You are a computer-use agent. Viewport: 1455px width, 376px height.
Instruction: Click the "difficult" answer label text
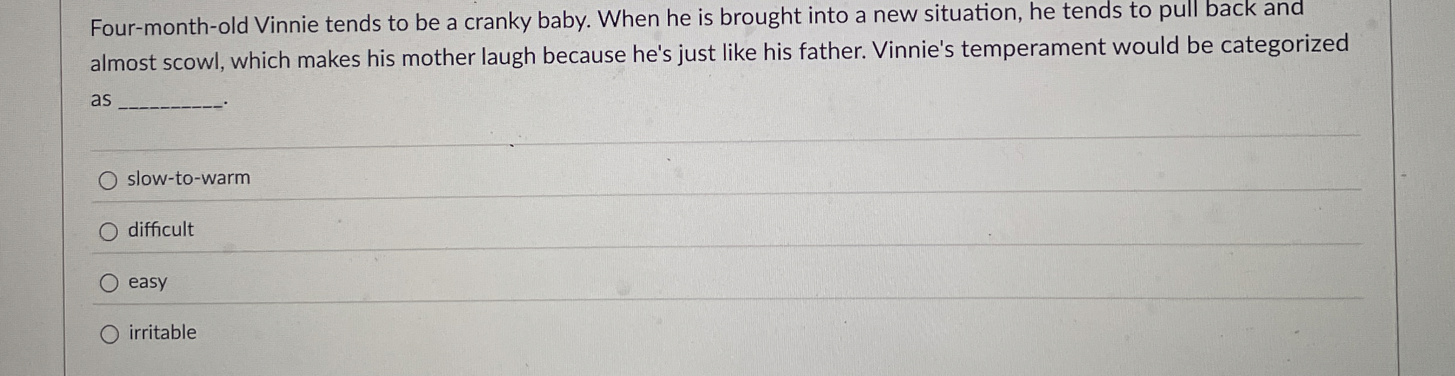click(x=161, y=229)
